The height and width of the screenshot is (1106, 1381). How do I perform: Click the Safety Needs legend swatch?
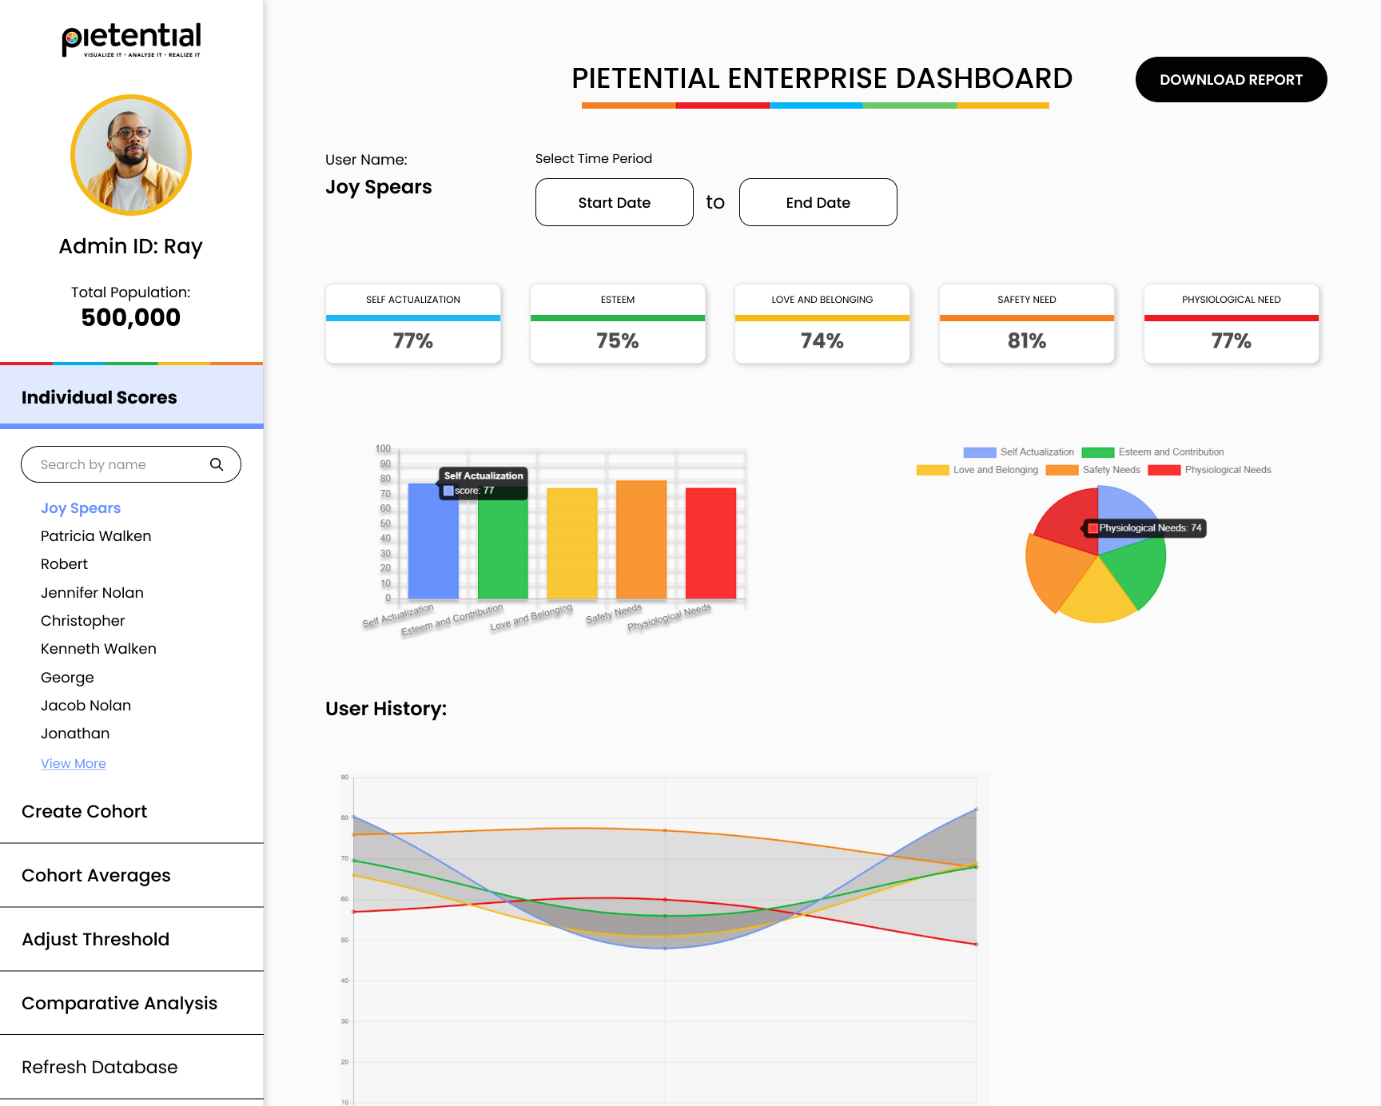click(1063, 470)
